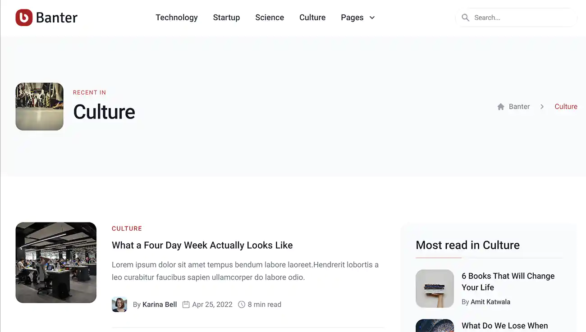
Task: Focus the Search input field
Action: point(516,18)
